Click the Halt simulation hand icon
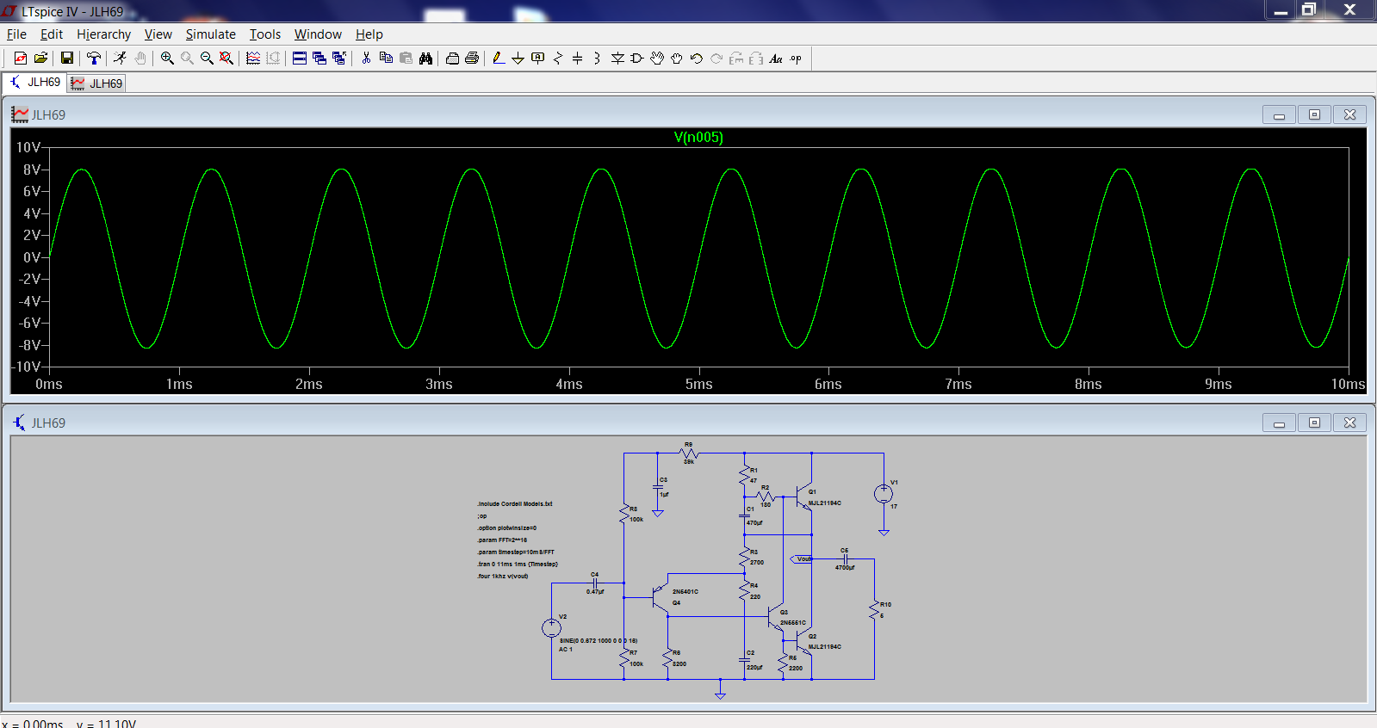The image size is (1377, 728). 140,59
